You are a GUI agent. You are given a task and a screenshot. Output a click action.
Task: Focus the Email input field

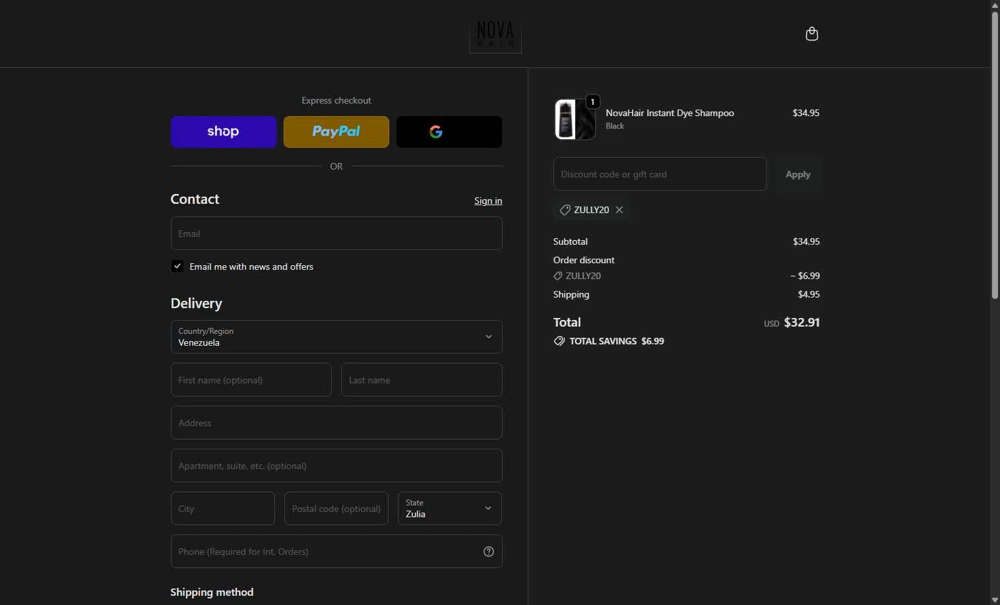336,234
